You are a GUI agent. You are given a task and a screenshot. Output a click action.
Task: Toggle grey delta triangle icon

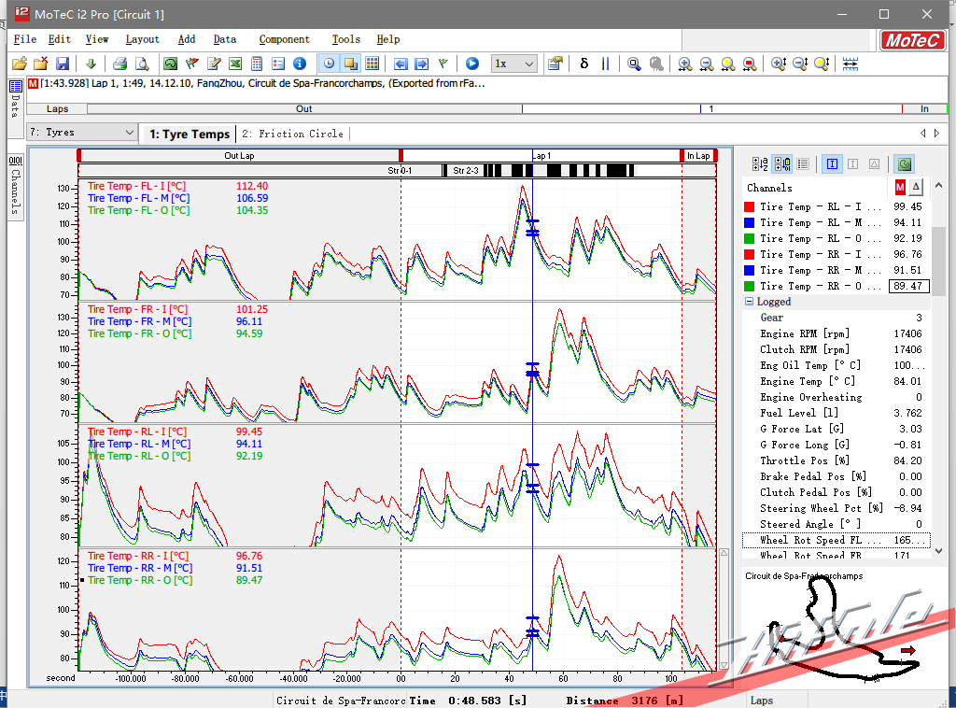[x=874, y=163]
